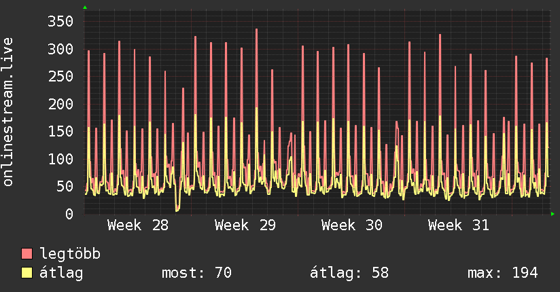This screenshot has width=560, height=292.
Task: Click the 0 y-axis tick label
Action: pos(69,214)
